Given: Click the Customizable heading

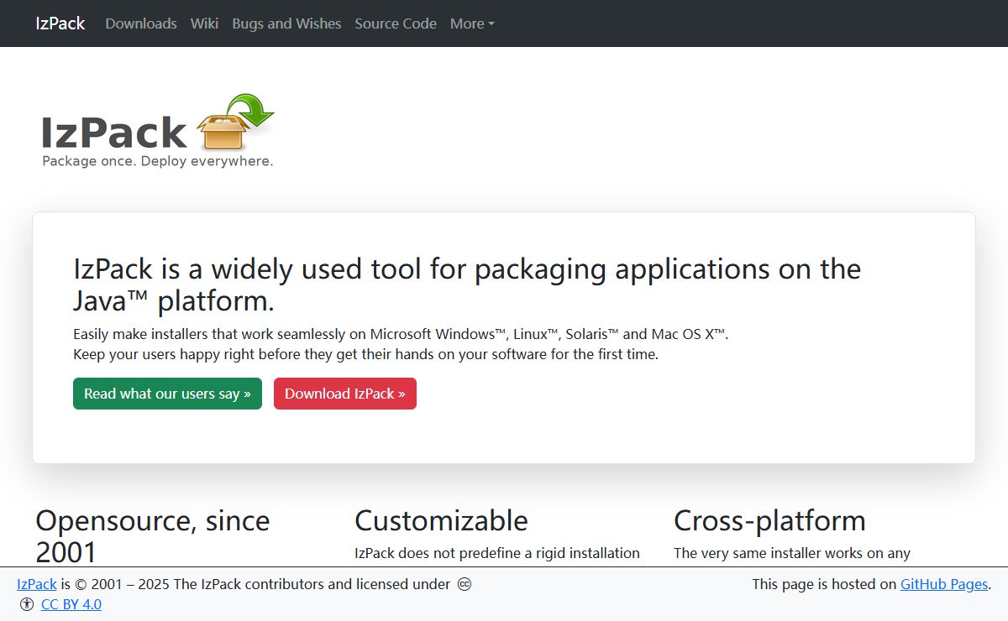Looking at the screenshot, I should point(441,520).
